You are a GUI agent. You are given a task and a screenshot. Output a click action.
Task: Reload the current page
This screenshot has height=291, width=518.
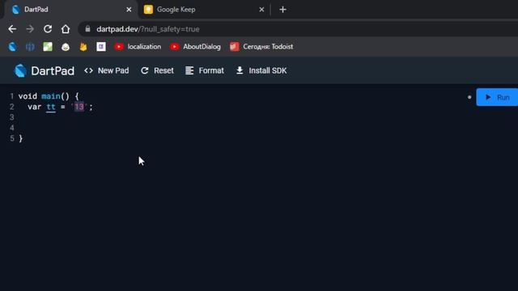click(x=48, y=29)
